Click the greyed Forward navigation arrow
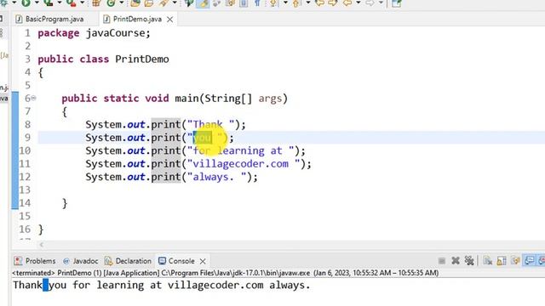Image resolution: width=545 pixels, height=306 pixels. (x=370, y=3)
